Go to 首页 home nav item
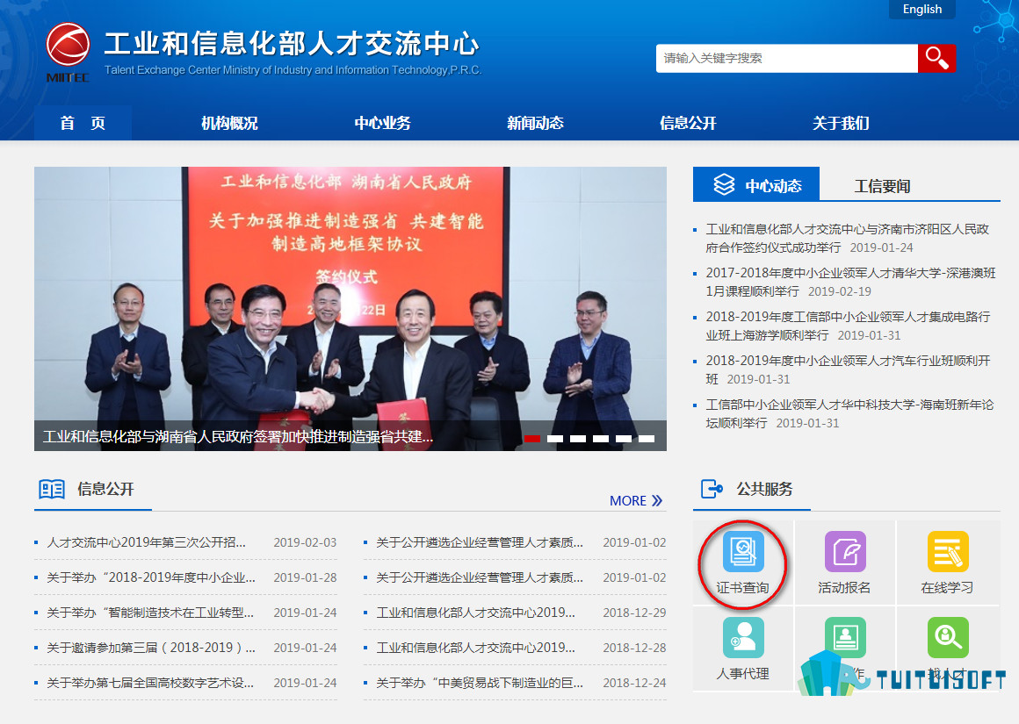 83,123
